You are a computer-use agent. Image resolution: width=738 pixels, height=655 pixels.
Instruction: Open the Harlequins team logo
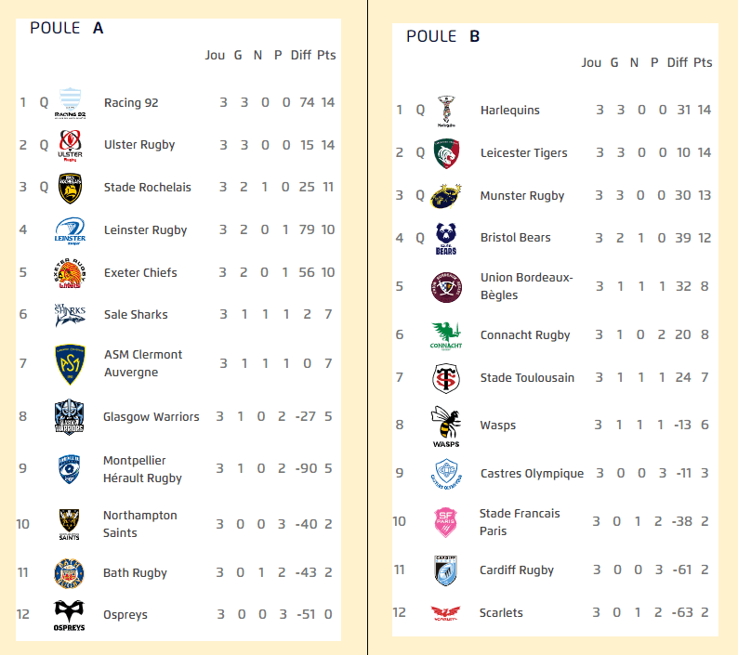click(x=446, y=111)
